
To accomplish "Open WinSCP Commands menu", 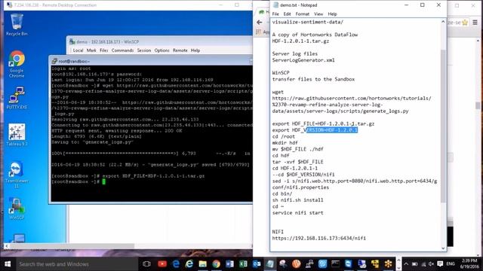I will pos(122,50).
